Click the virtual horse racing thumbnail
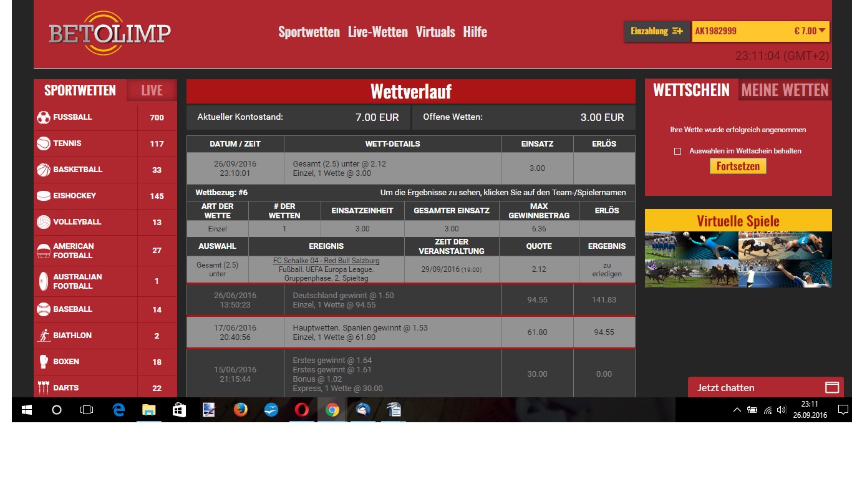Viewport: 852px width, 479px height. point(692,274)
